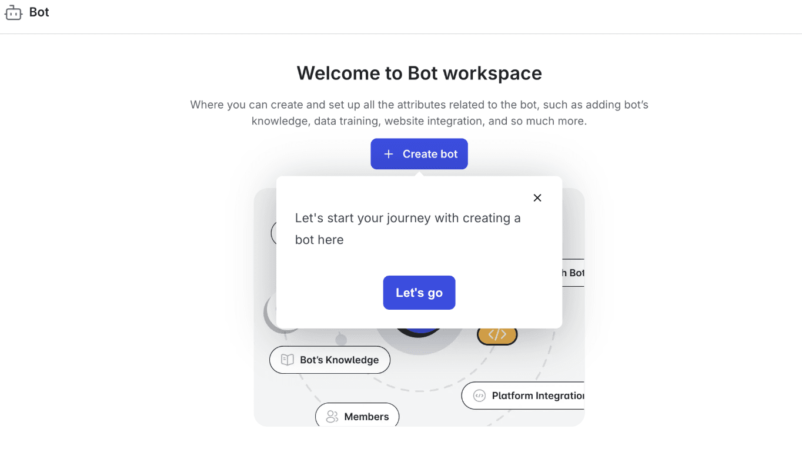The image size is (802, 476).
Task: Click the code icon beside Platform Integration
Action: pyautogui.click(x=479, y=395)
